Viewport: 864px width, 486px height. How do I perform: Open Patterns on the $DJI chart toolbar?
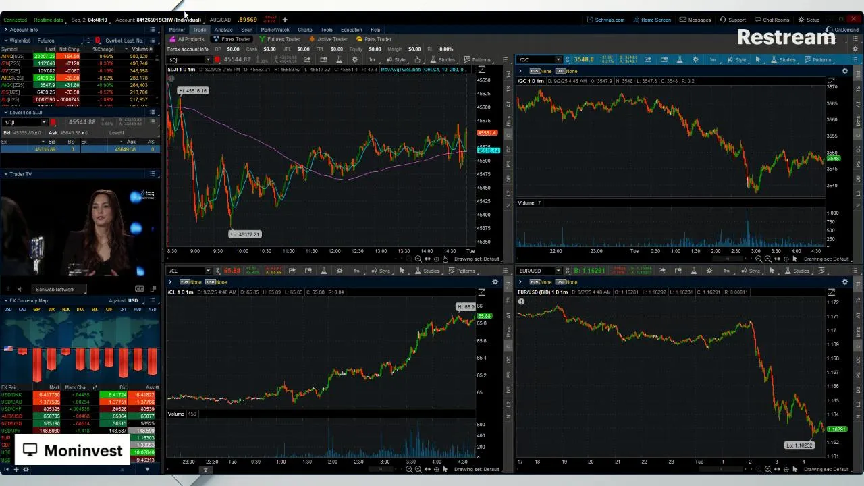click(x=477, y=59)
